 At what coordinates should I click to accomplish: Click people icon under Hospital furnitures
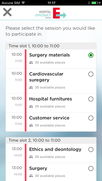(x=31, y=106)
